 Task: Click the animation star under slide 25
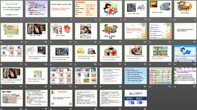tap(1, 87)
